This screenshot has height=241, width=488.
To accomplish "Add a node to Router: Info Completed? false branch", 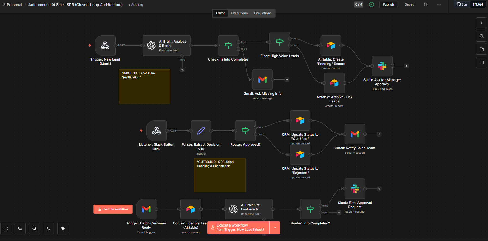I will coord(339,213).
